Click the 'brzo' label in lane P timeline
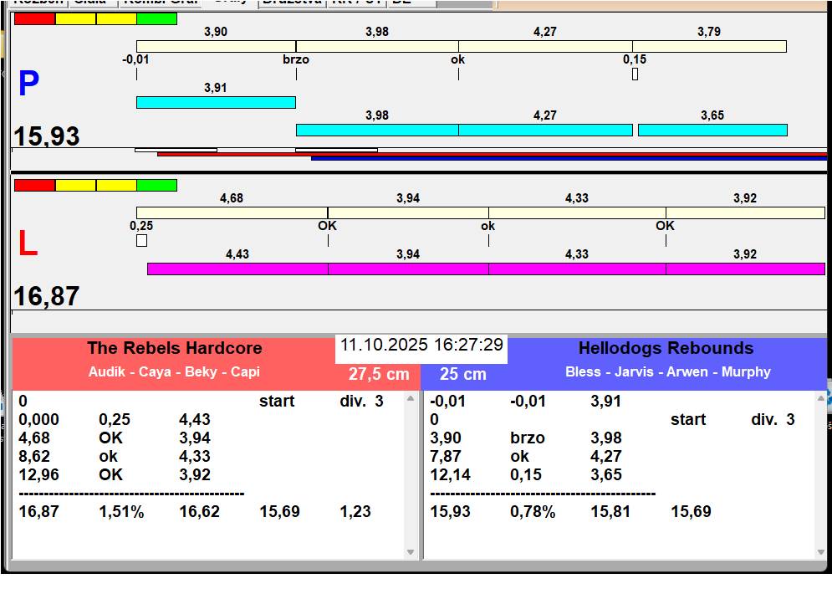The width and height of the screenshot is (832, 599). [296, 59]
